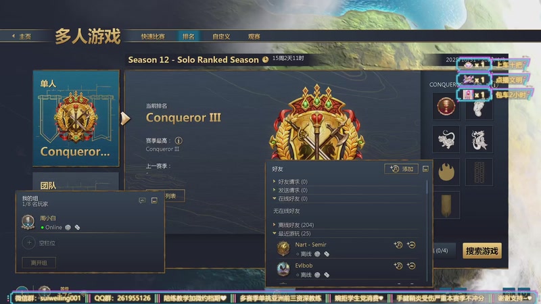This screenshot has width=541, height=304.
Task: Open the season countdown clock icon
Action: click(265, 59)
